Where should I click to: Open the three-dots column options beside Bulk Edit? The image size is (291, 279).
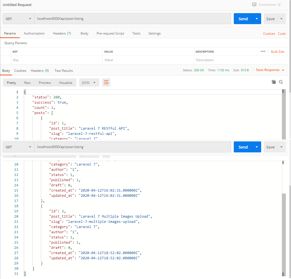point(263,52)
